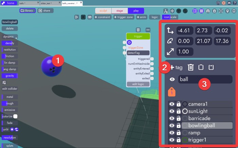Viewport: 238px width, 148px height.
Task: Adjust the gravity slider
Action: point(10,76)
